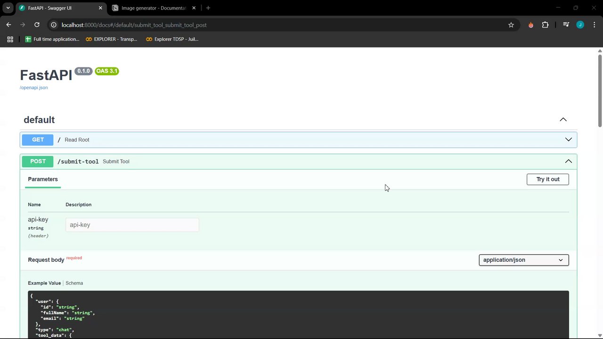Expand the GET / Read Root chevron
The height and width of the screenshot is (339, 603).
click(568, 140)
